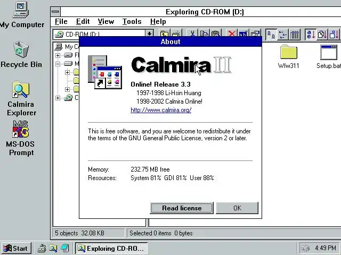The image size is (341, 255).
Task: Click the MS-DOS Prompt desktop shortcut
Action: [x=20, y=138]
